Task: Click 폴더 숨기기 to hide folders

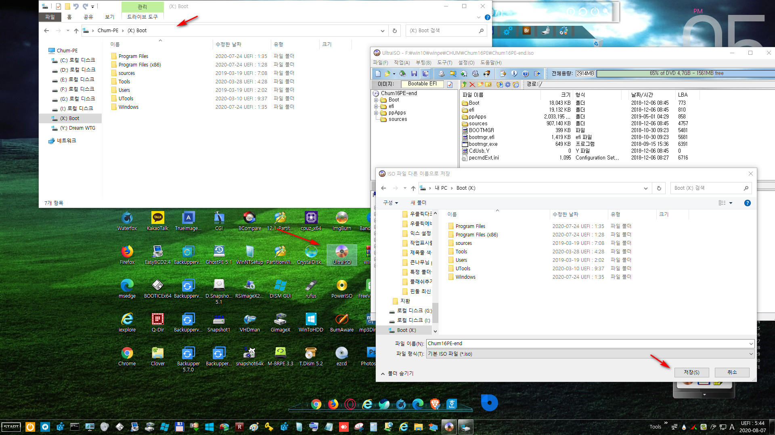Action: click(397, 373)
